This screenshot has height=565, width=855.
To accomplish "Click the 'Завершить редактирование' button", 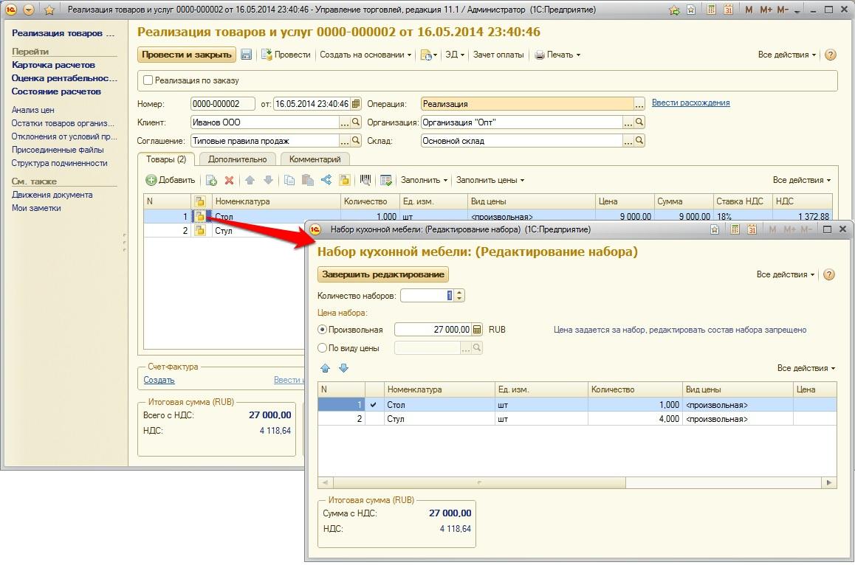I will [382, 274].
